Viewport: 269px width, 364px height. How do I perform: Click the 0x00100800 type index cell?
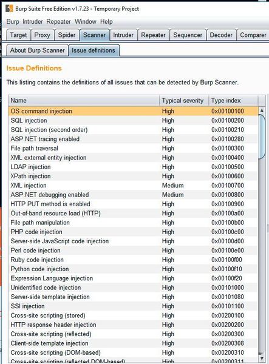point(228,195)
